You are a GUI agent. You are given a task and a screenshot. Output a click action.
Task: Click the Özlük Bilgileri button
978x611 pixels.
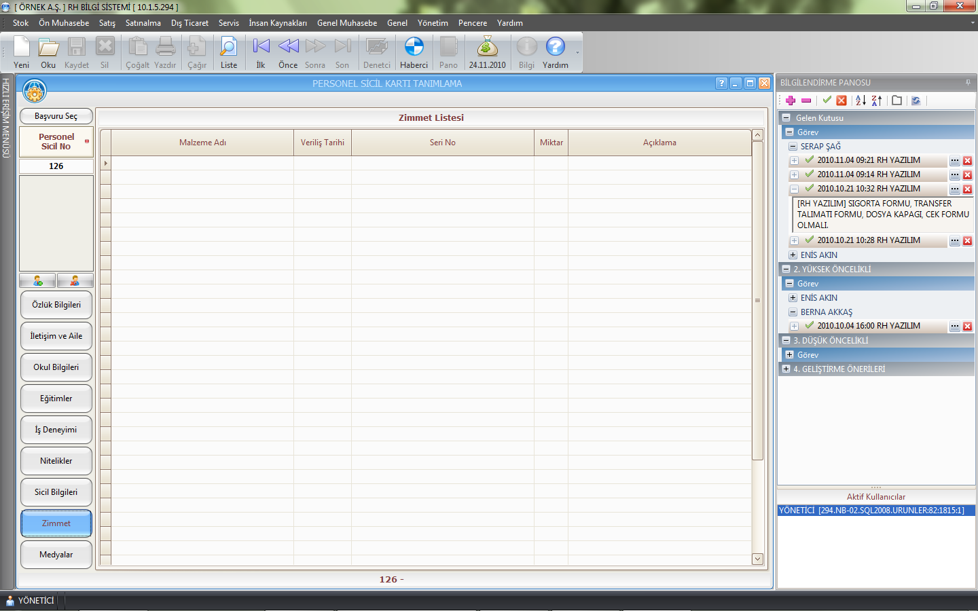(x=56, y=305)
